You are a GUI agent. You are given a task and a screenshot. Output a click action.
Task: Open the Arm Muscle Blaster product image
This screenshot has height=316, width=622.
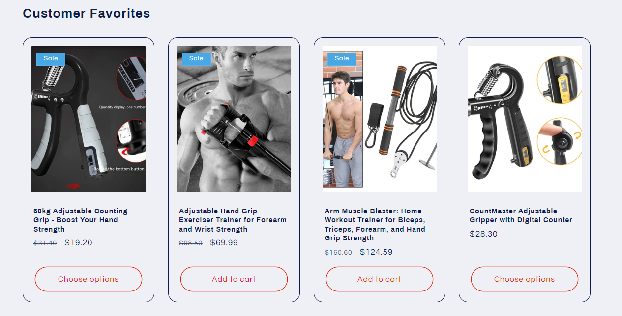[380, 119]
